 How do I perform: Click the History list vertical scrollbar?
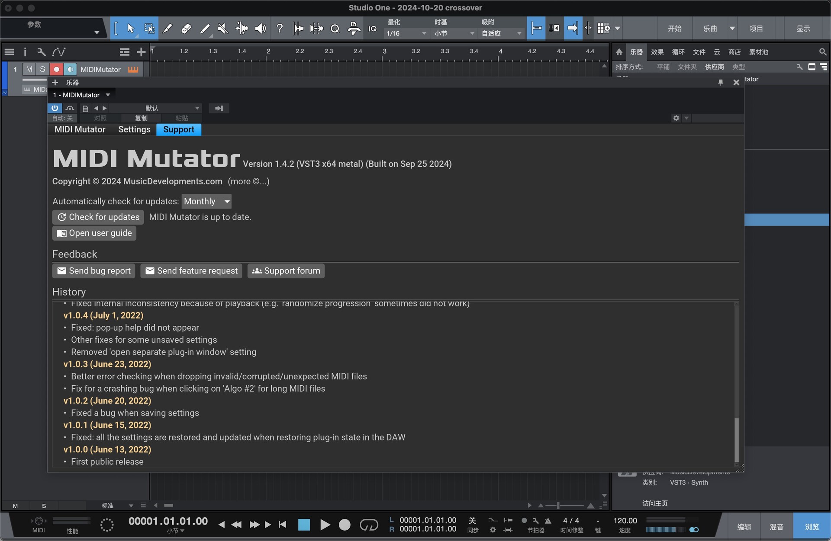[736, 440]
